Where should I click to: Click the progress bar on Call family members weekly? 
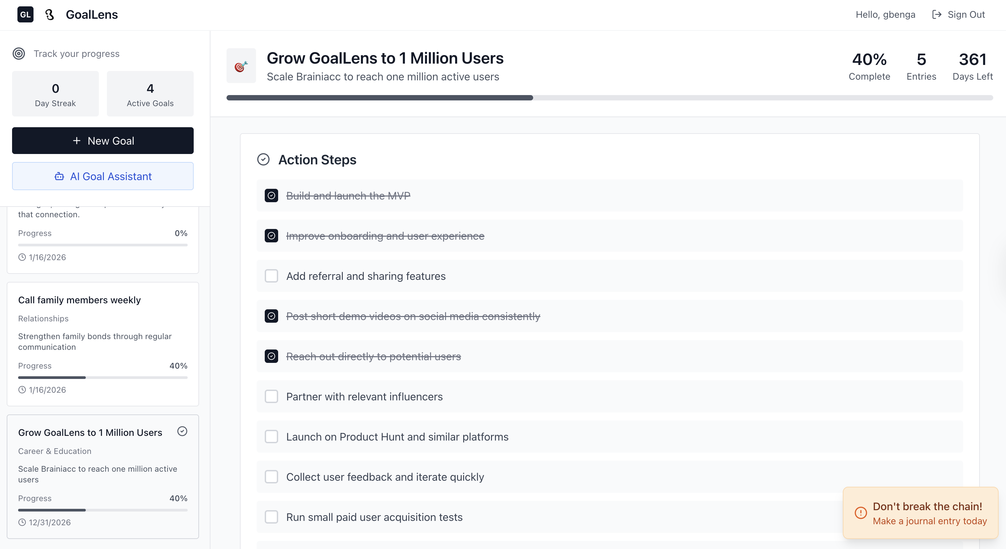click(103, 377)
